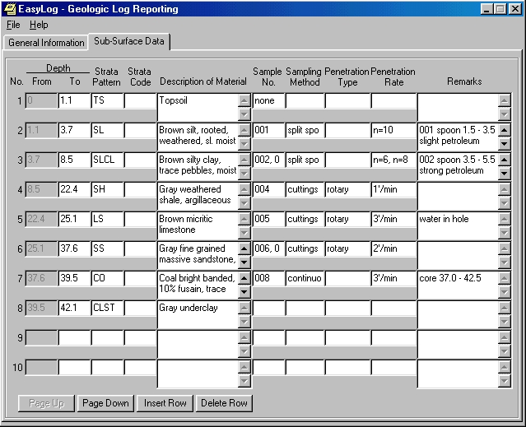Open the File menu
Viewport: 526px width, 427px height.
click(x=13, y=25)
